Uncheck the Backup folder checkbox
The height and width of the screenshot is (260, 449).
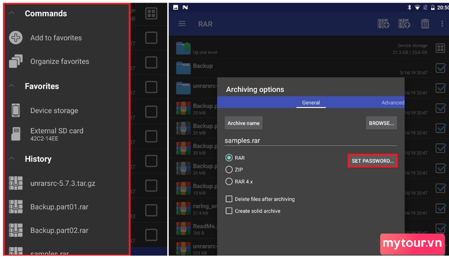(x=441, y=68)
